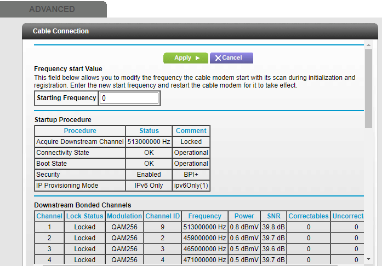The image size is (382, 266).
Task: Click the Cable Connection panel title
Action: point(61,31)
